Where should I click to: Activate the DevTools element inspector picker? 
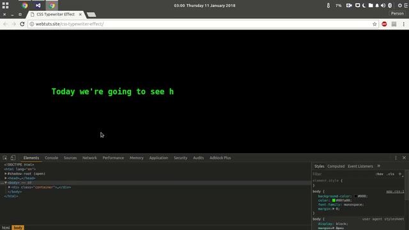pos(5,158)
